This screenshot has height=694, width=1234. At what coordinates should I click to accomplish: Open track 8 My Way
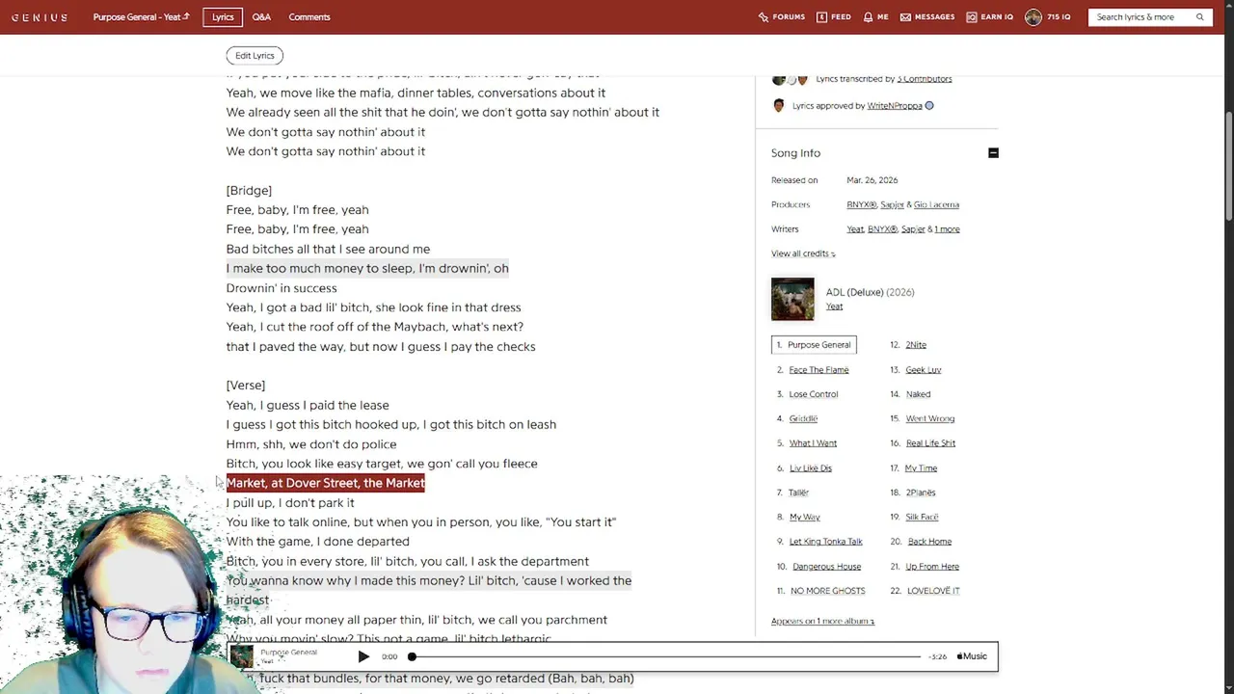pyautogui.click(x=804, y=518)
